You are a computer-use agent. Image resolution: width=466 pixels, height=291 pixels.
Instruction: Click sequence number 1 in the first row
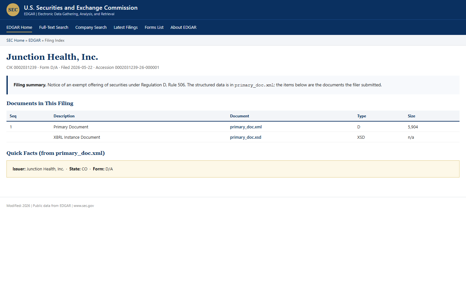point(11,127)
